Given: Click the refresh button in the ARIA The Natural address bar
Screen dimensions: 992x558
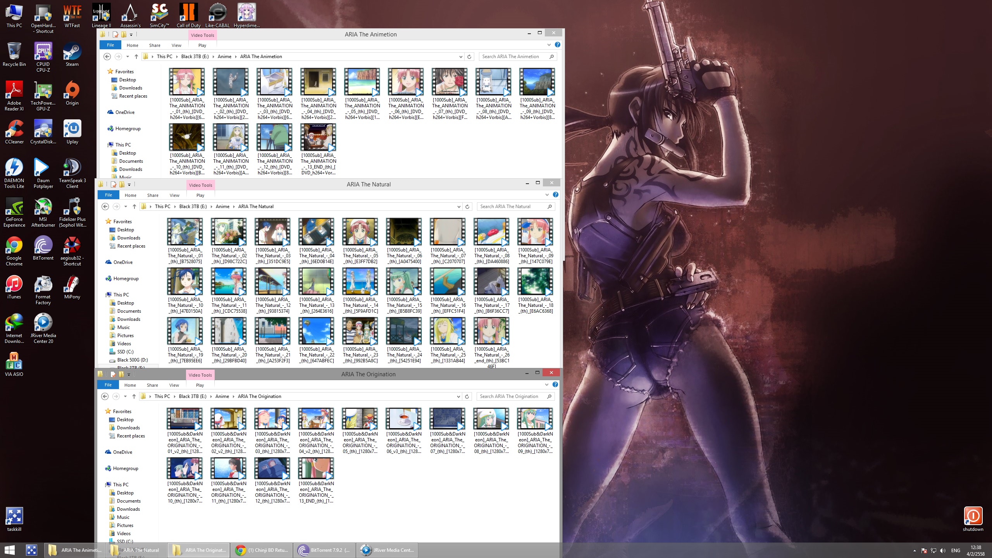Looking at the screenshot, I should [x=467, y=207].
